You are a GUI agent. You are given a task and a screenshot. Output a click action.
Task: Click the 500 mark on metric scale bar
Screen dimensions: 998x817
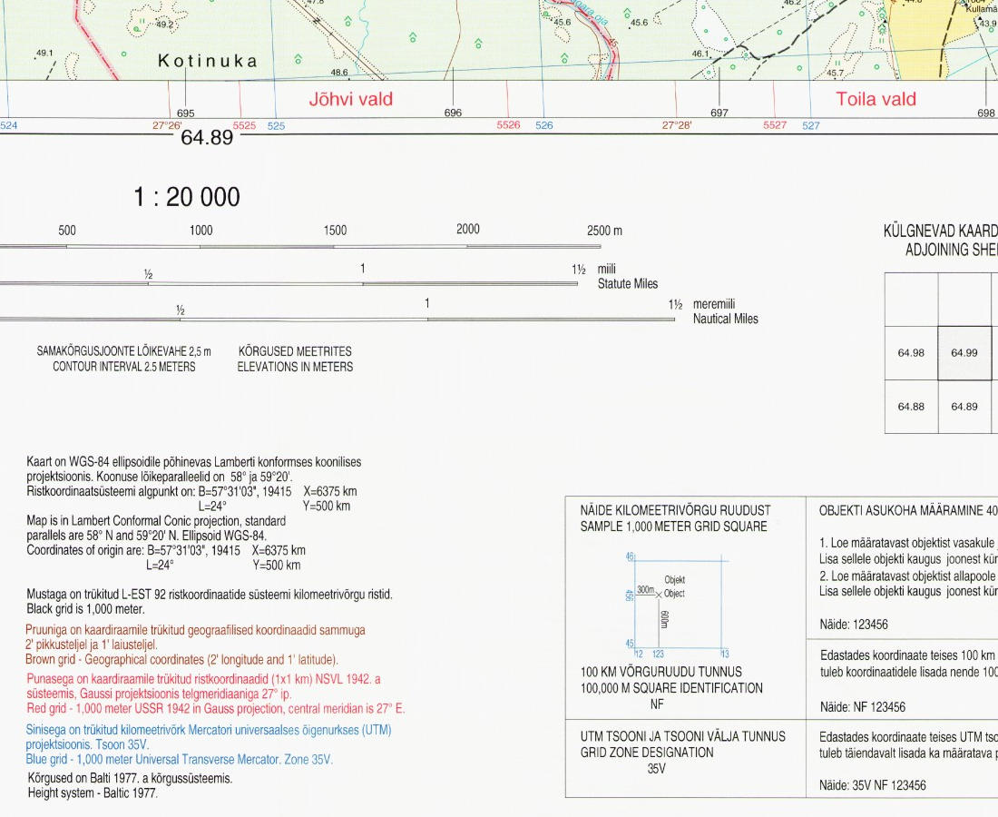(x=67, y=231)
